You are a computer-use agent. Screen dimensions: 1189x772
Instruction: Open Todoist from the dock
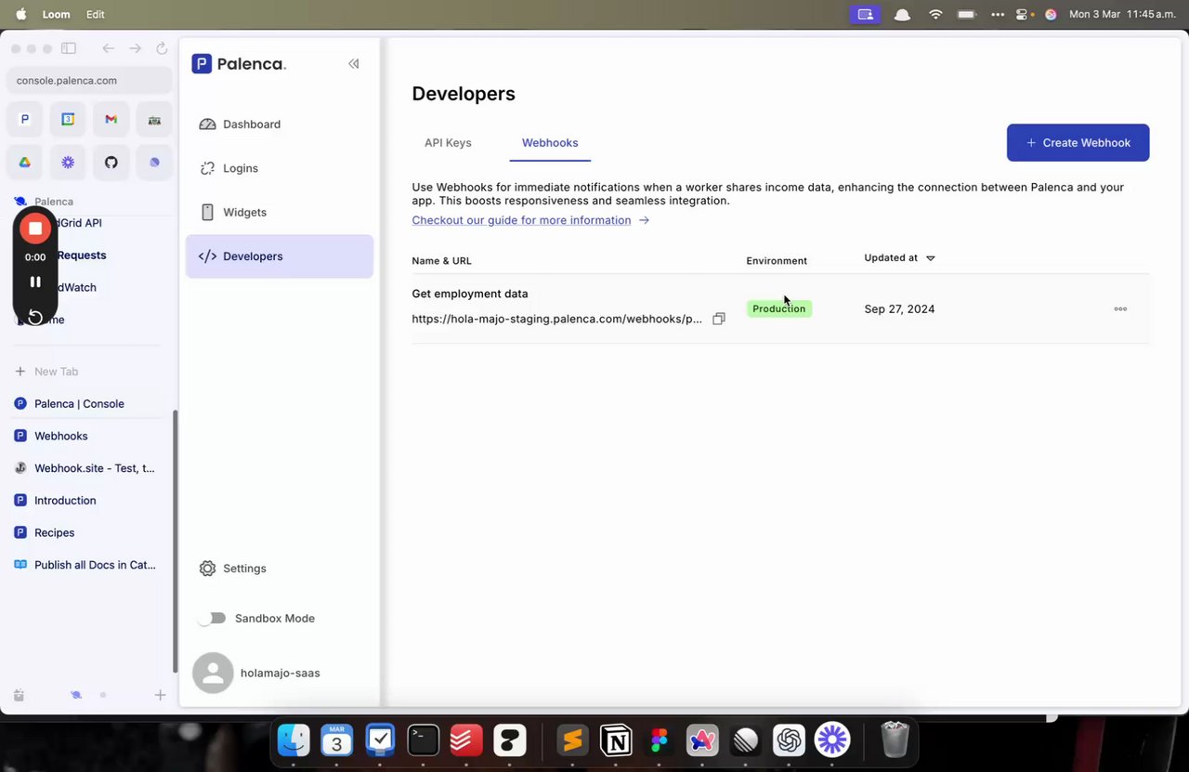tap(466, 740)
